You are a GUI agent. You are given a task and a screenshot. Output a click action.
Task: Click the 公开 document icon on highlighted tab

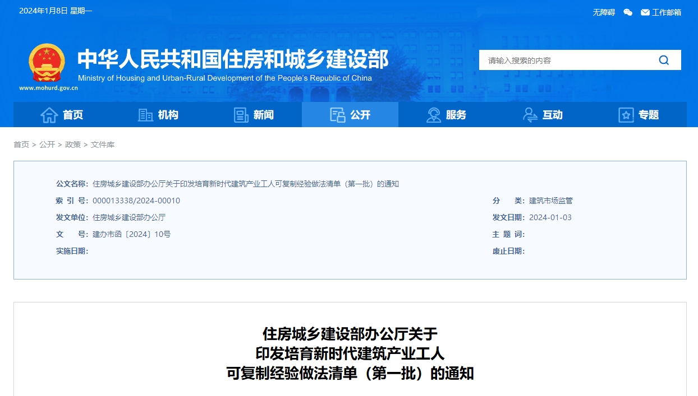tap(338, 114)
